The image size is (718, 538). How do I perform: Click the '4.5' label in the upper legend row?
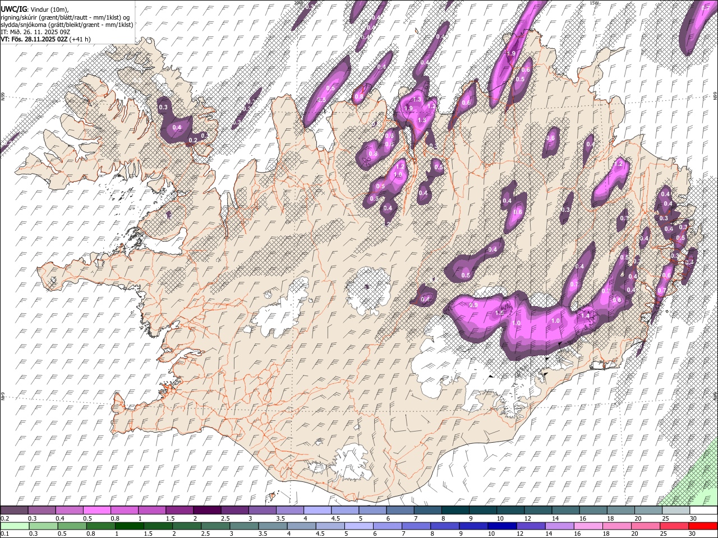335,518
